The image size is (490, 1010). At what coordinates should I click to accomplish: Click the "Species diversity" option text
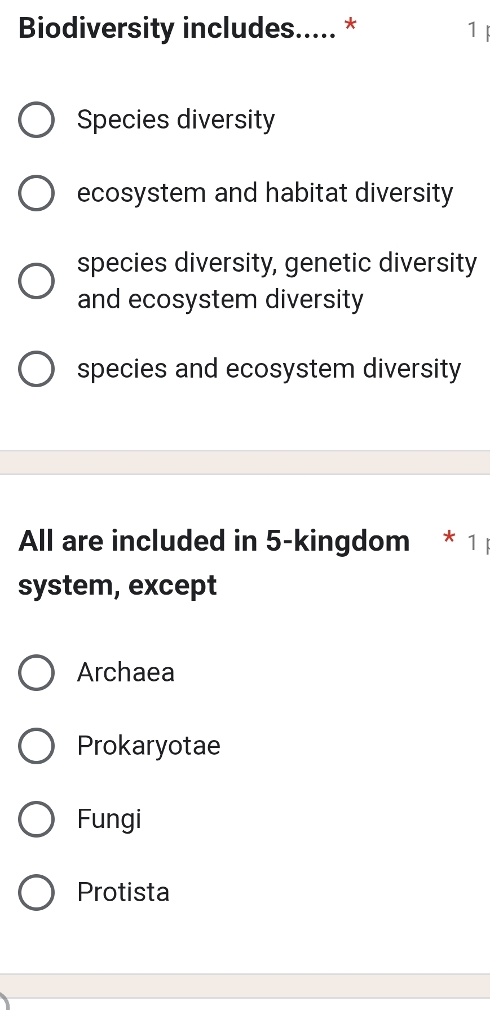coord(176,120)
